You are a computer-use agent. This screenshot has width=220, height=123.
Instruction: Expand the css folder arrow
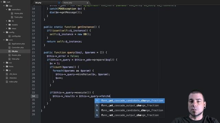point(4,63)
